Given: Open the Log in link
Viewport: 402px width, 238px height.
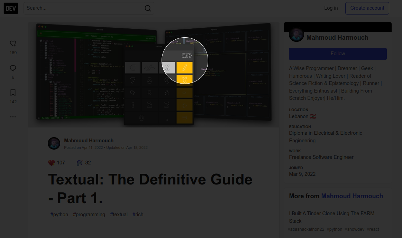Looking at the screenshot, I should point(331,8).
